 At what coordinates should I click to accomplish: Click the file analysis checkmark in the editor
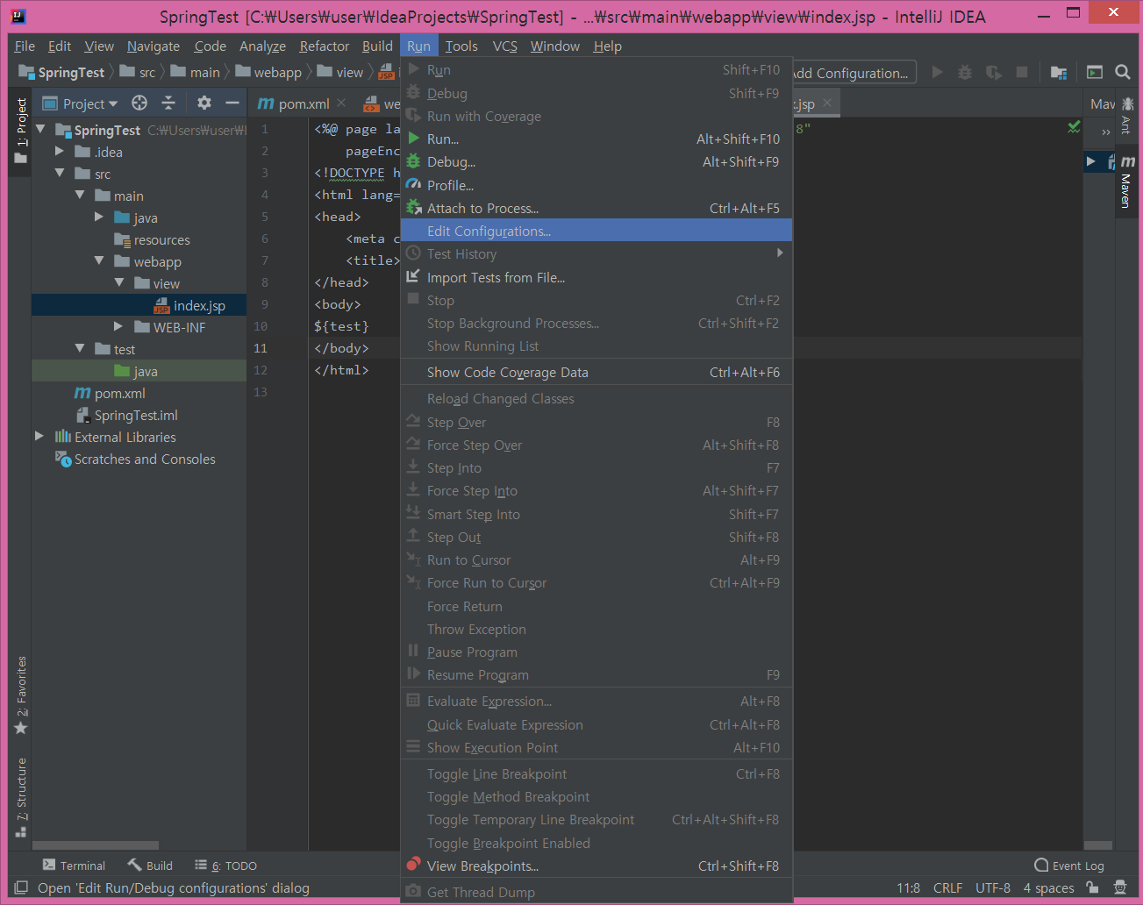point(1074,128)
